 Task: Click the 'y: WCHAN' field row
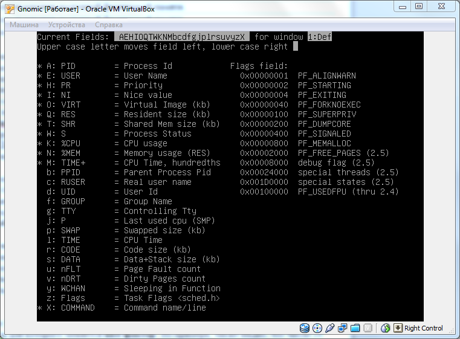coord(134,289)
